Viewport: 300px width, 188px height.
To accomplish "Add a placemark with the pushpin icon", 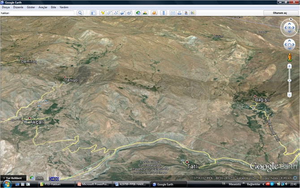I will point(103,13).
